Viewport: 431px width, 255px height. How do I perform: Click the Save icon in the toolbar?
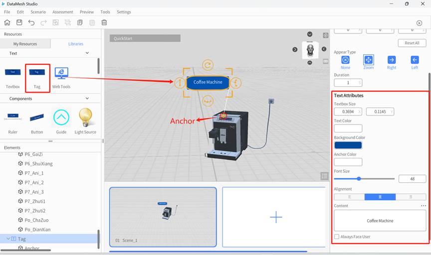click(19, 22)
